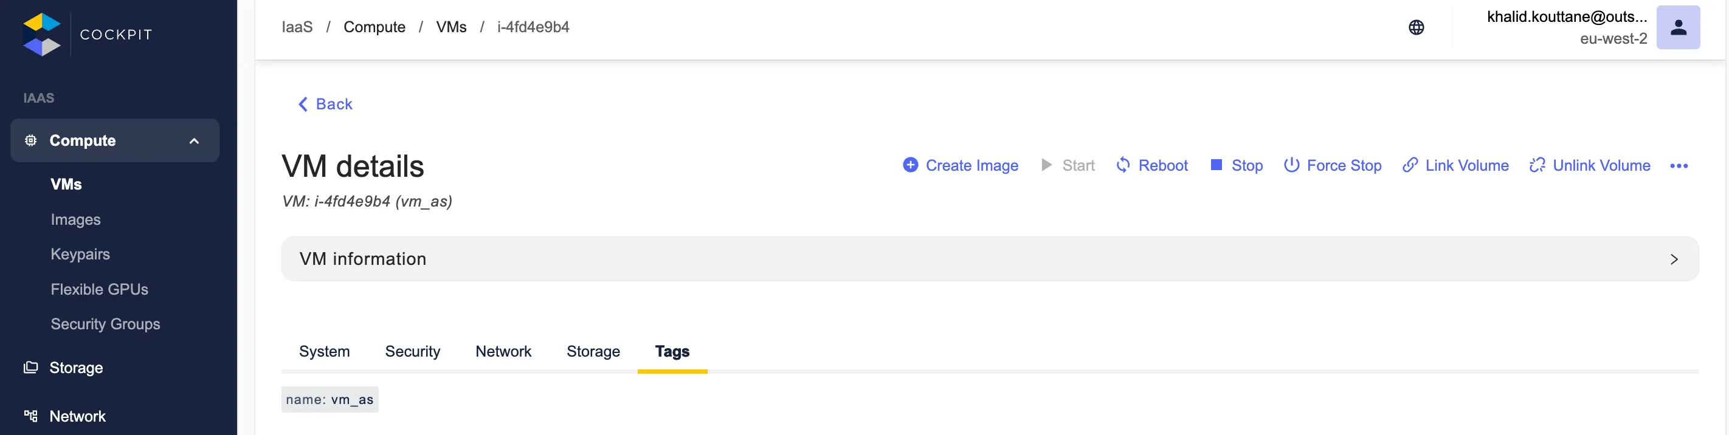Click the Compute breadcrumb link

pyautogui.click(x=374, y=27)
